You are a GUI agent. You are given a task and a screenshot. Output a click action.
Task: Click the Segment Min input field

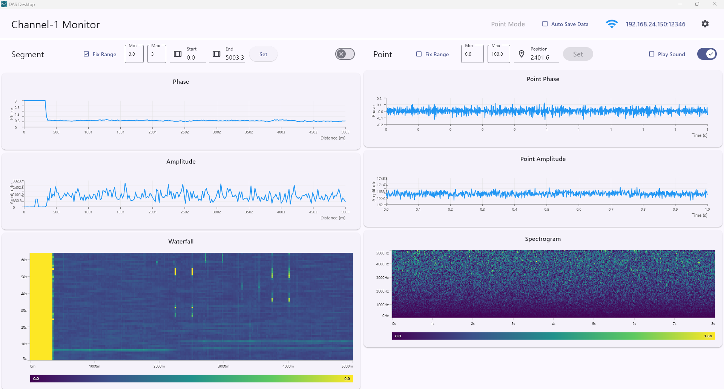pos(134,54)
